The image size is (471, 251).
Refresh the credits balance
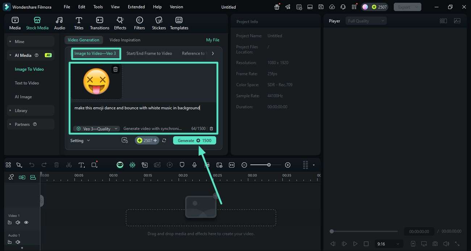click(164, 140)
